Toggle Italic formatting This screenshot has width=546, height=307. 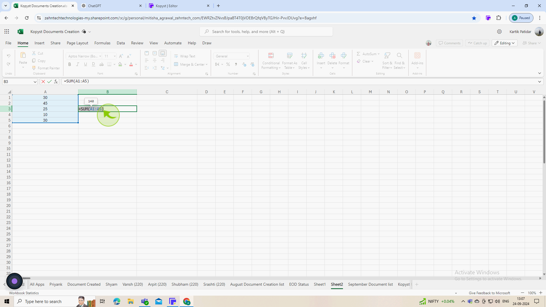pyautogui.click(x=78, y=65)
